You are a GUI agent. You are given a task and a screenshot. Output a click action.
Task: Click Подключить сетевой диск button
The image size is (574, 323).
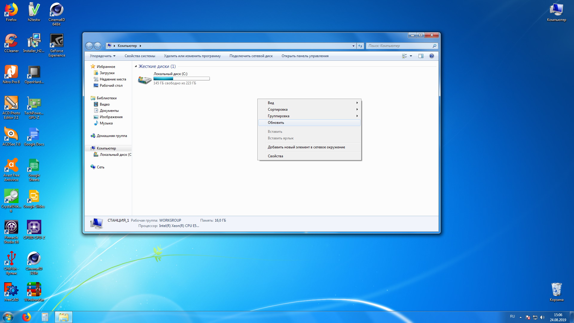[251, 56]
